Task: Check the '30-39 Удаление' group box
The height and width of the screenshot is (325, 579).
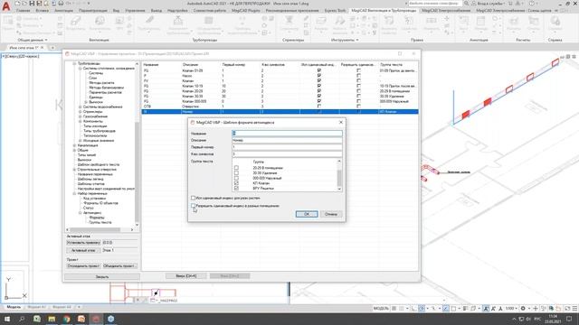Action: (236, 172)
